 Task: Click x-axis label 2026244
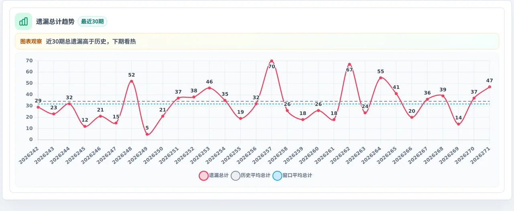pyautogui.click(x=60, y=155)
